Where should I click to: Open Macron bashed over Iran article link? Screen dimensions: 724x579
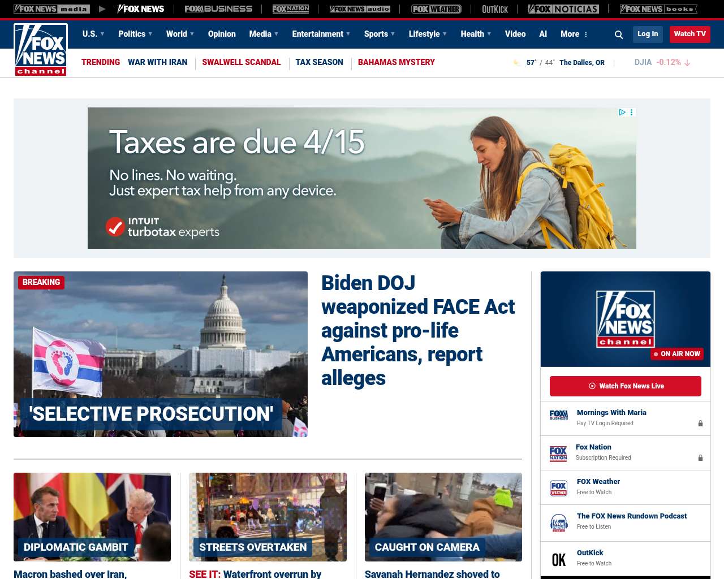70,574
